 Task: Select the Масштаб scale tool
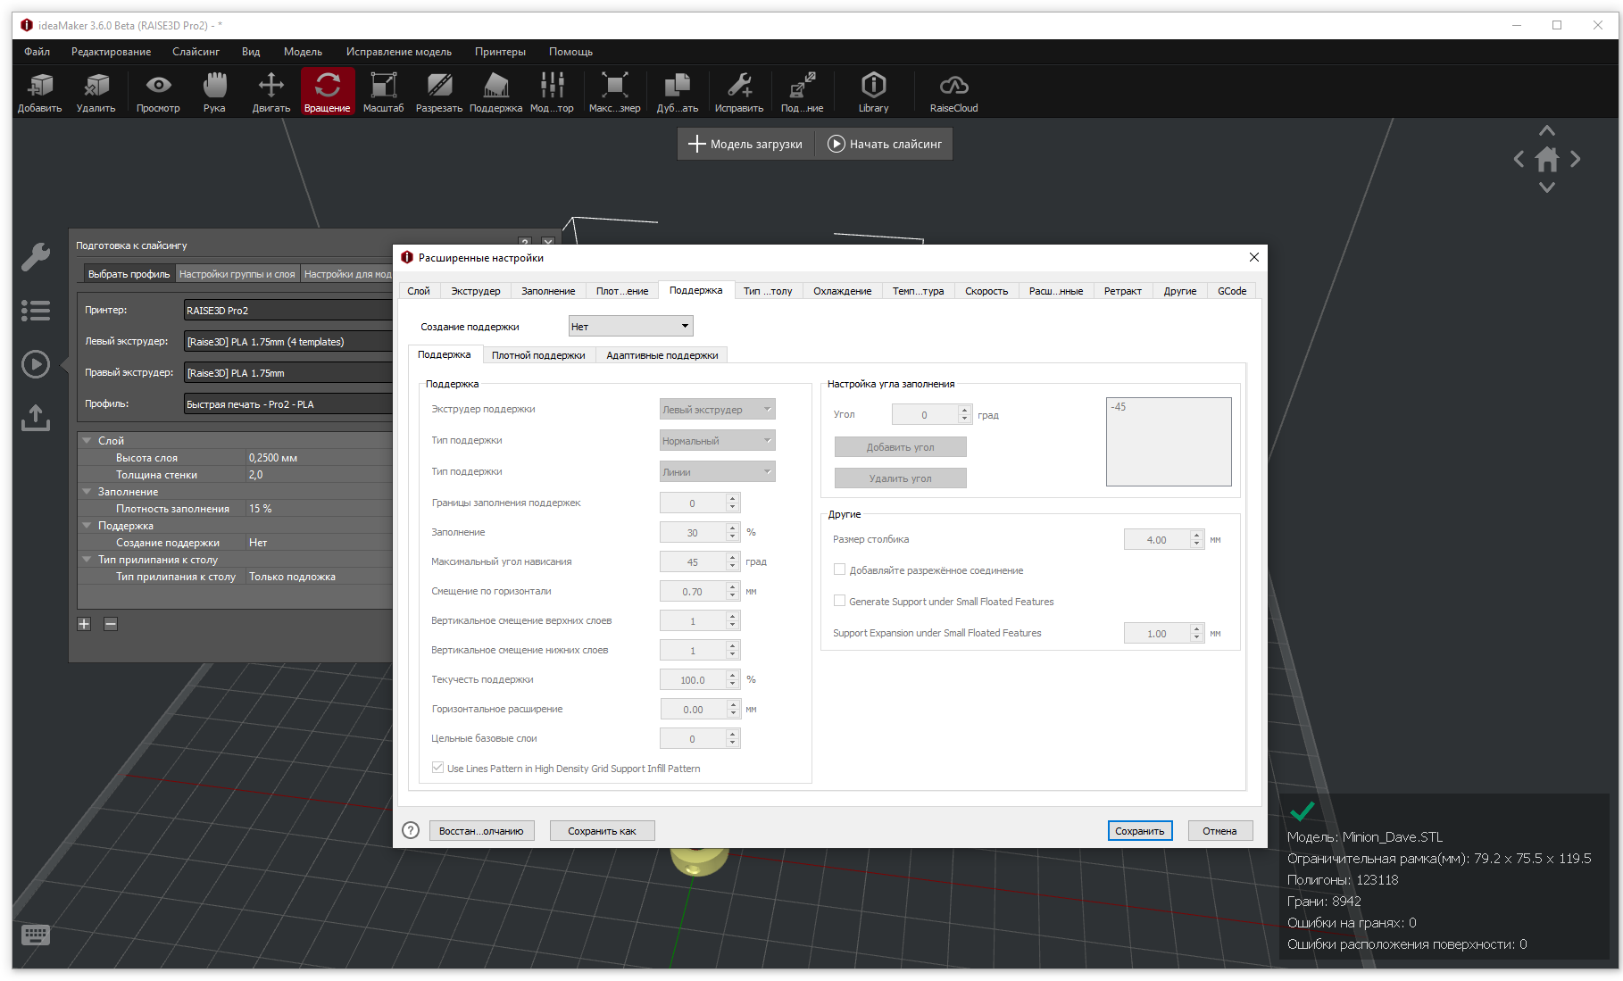384,93
